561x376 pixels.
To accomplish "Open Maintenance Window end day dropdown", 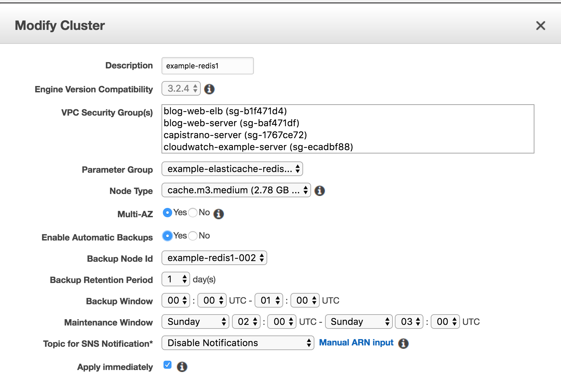I will coord(359,322).
